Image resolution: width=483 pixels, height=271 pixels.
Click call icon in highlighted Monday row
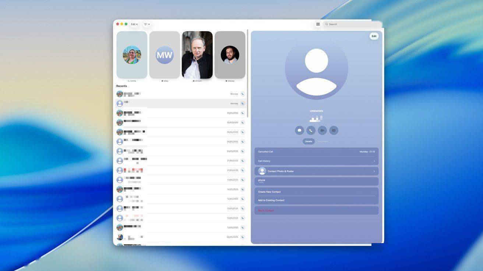[x=243, y=104]
